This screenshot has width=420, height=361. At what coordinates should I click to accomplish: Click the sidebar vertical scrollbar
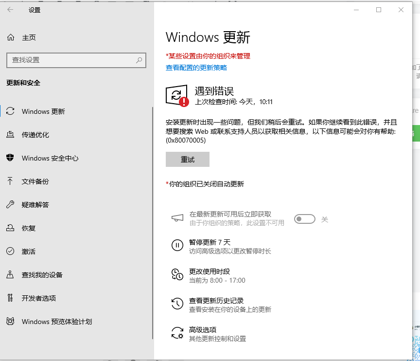click(153, 222)
